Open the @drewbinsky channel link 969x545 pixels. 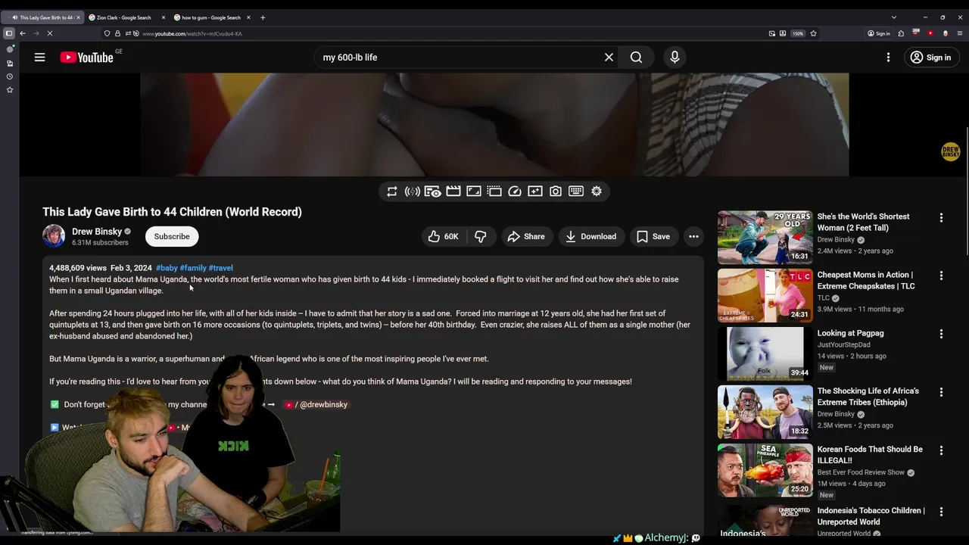[316, 404]
